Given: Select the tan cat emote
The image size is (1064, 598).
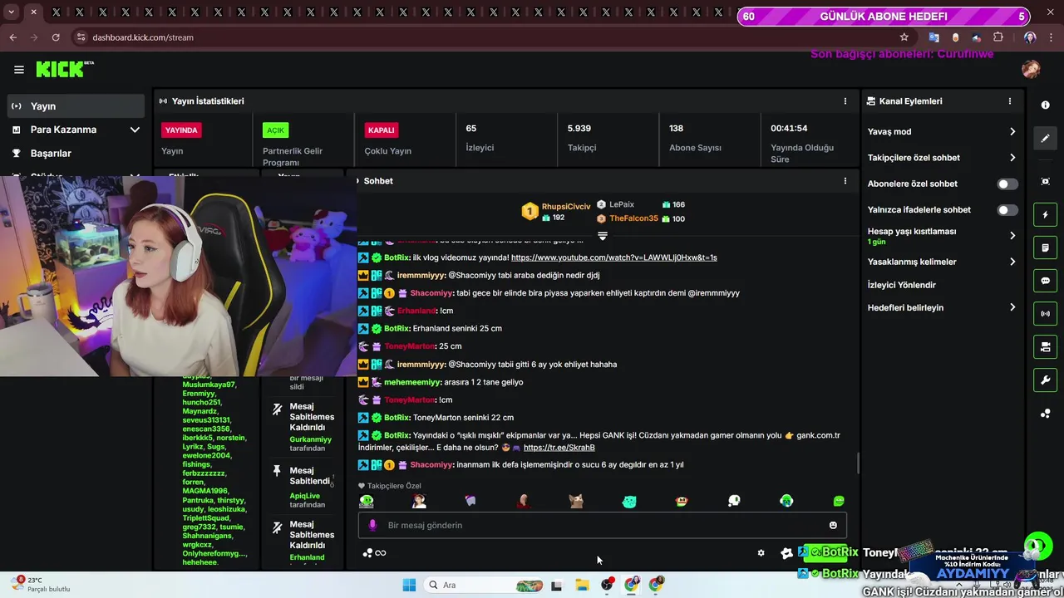Looking at the screenshot, I should tap(576, 501).
